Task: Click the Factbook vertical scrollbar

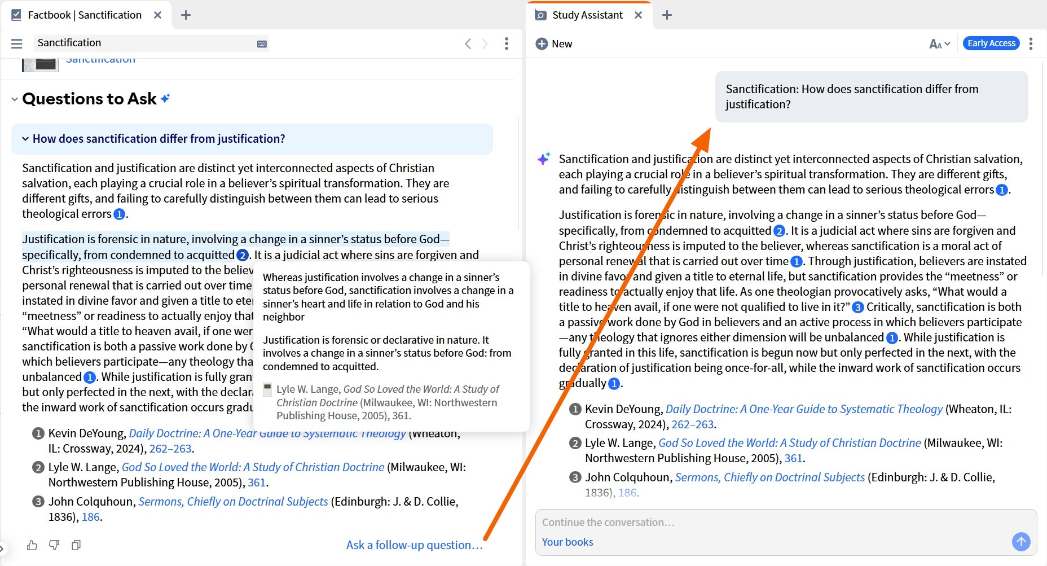Action: point(518,172)
